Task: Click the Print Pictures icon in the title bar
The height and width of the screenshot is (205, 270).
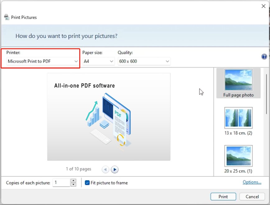Action: (x=7, y=17)
